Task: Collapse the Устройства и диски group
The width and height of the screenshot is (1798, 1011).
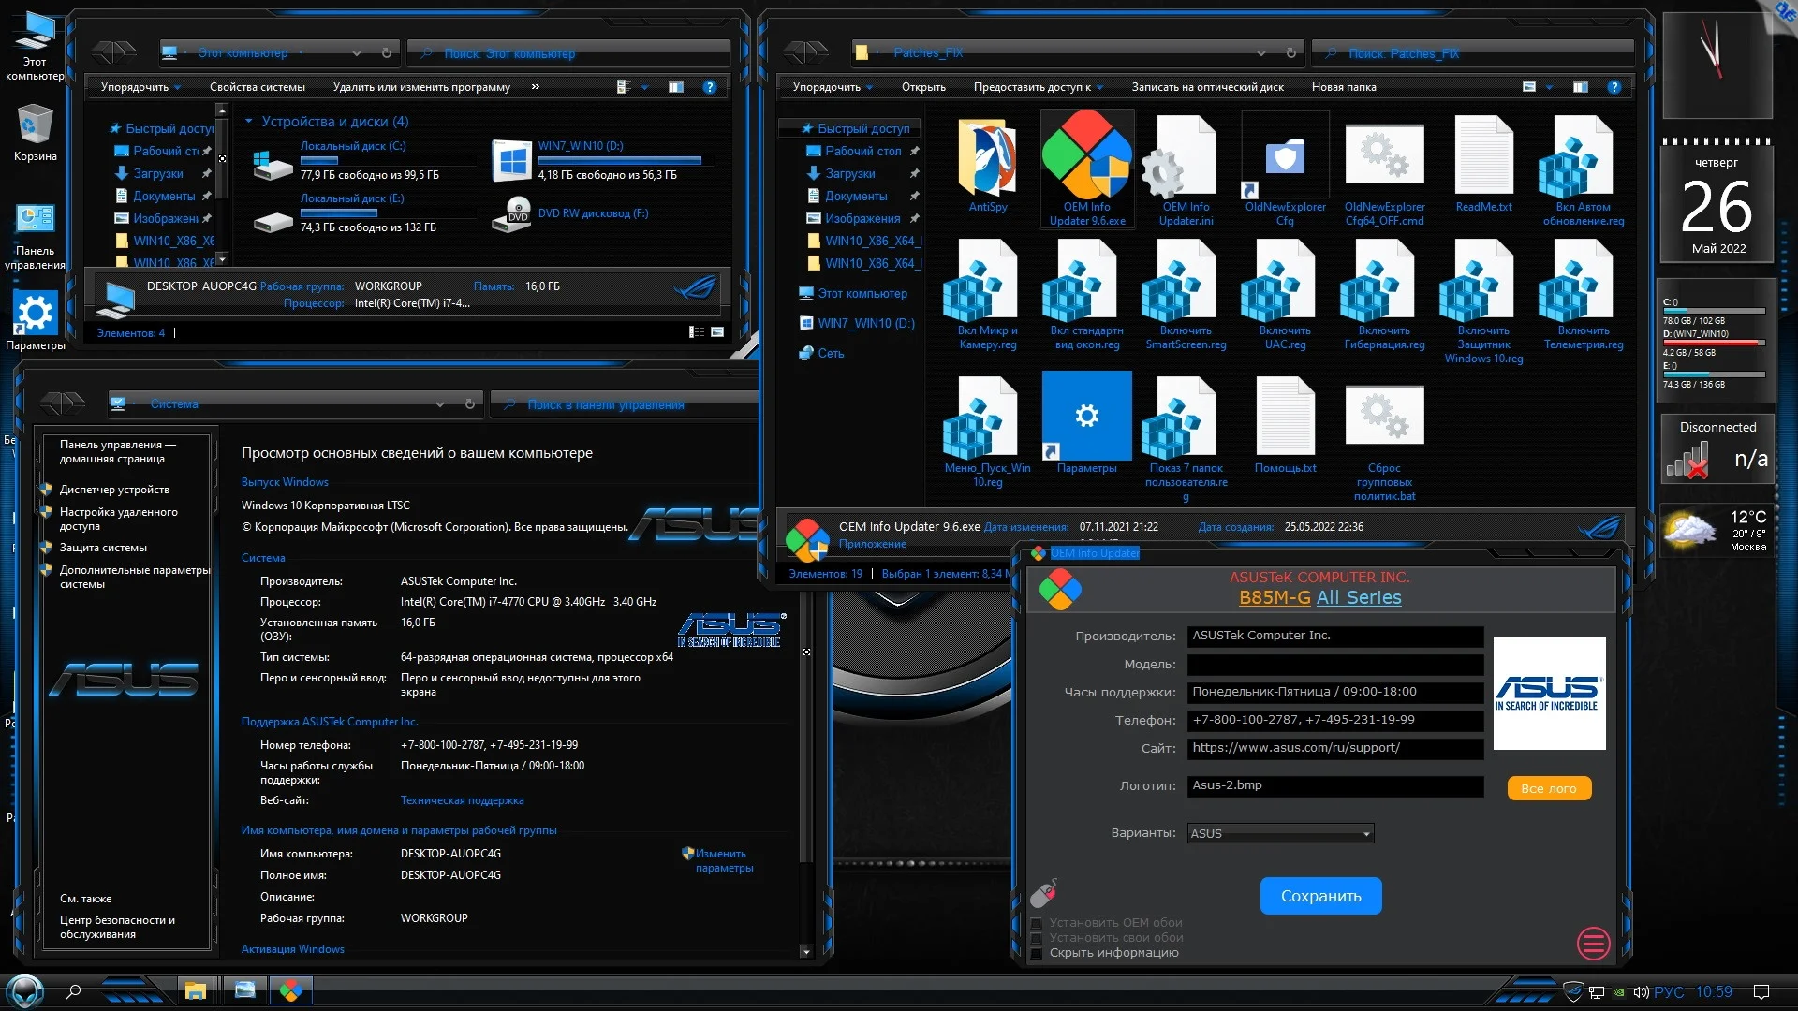Action: click(x=248, y=122)
